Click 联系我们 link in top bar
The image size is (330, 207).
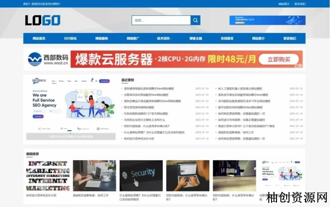(300, 4)
